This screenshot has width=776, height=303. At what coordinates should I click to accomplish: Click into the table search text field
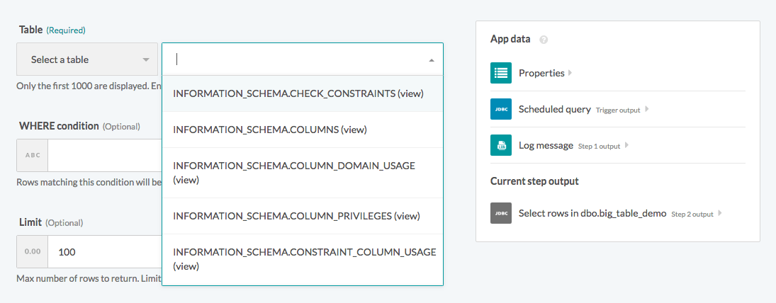coord(298,59)
